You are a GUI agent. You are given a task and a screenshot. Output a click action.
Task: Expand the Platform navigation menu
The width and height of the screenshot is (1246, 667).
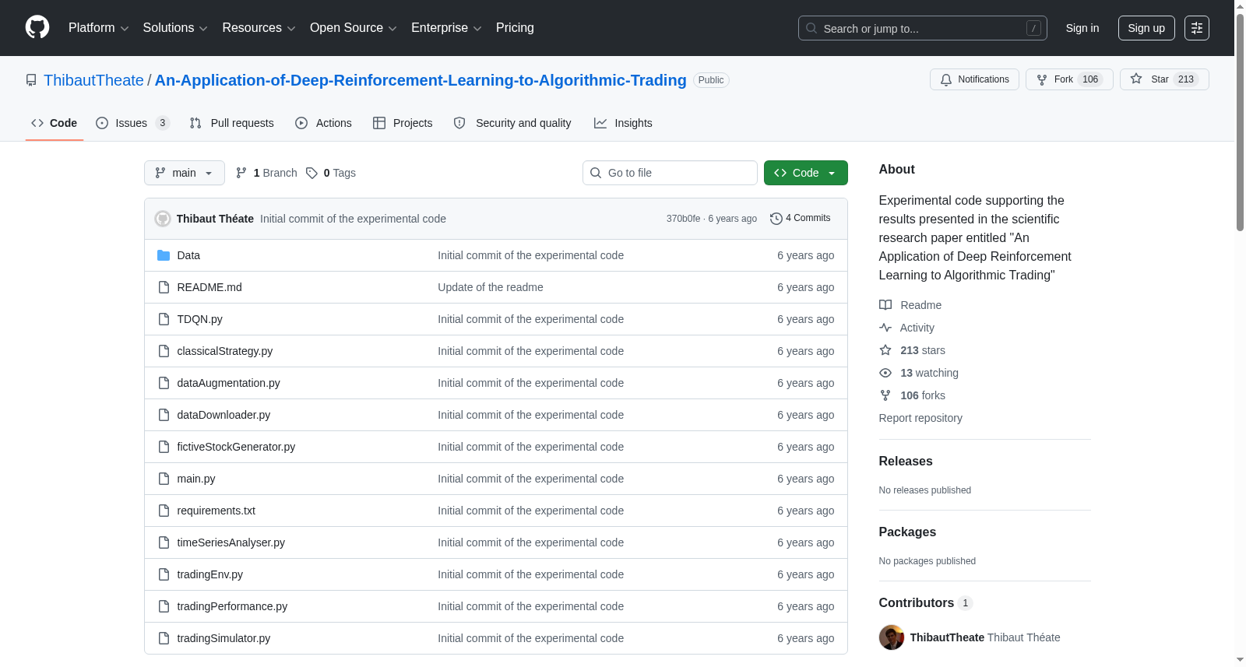point(98,28)
